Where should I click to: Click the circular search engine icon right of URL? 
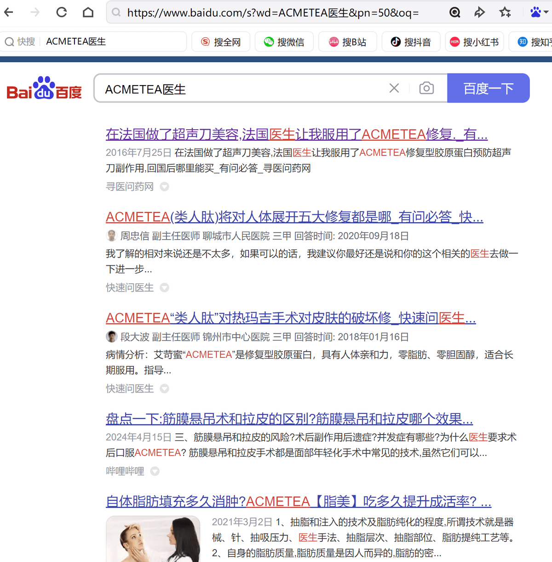click(x=455, y=12)
